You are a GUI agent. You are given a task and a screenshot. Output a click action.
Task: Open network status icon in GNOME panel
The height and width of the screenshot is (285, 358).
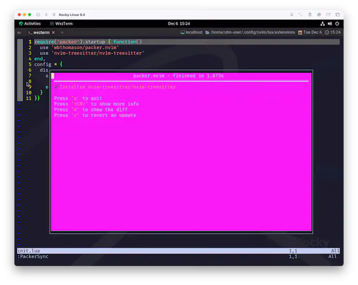point(323,24)
